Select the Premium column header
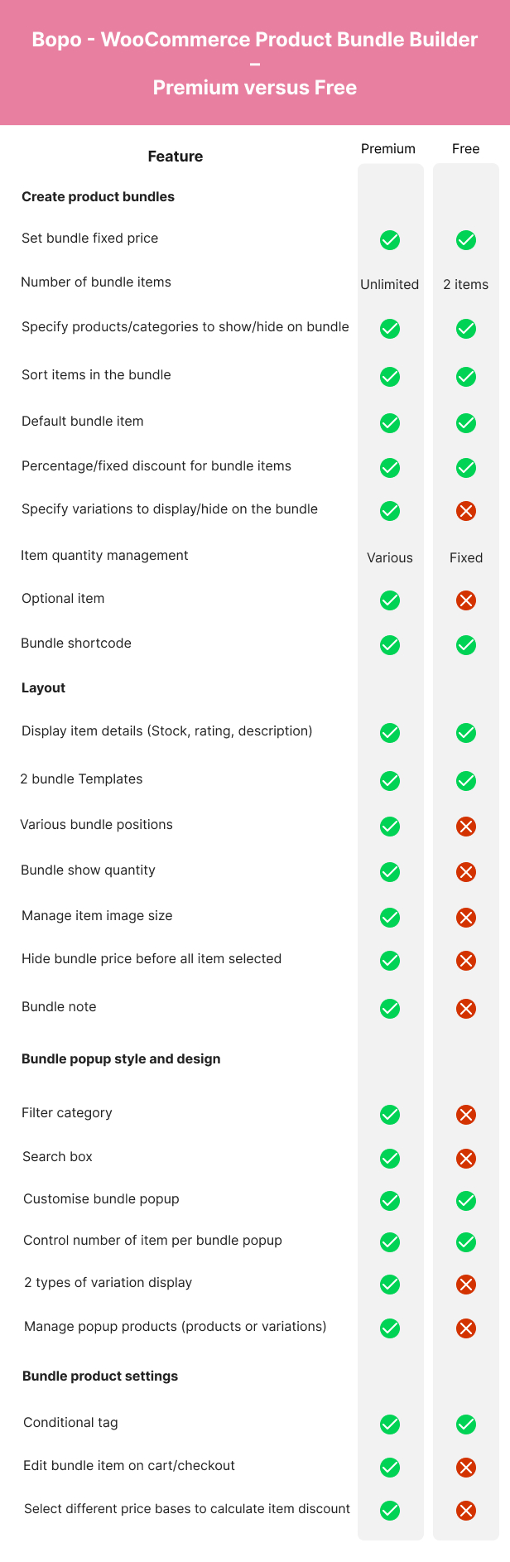The width and height of the screenshot is (510, 1562). tap(388, 149)
